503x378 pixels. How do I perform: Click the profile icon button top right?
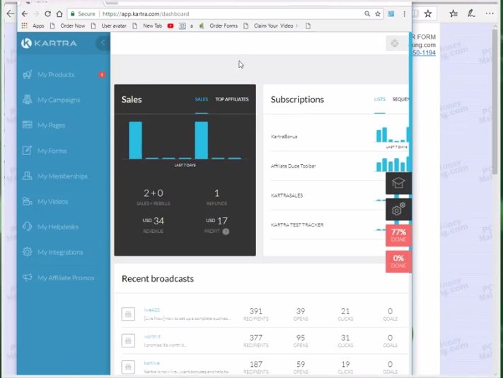coord(395,43)
